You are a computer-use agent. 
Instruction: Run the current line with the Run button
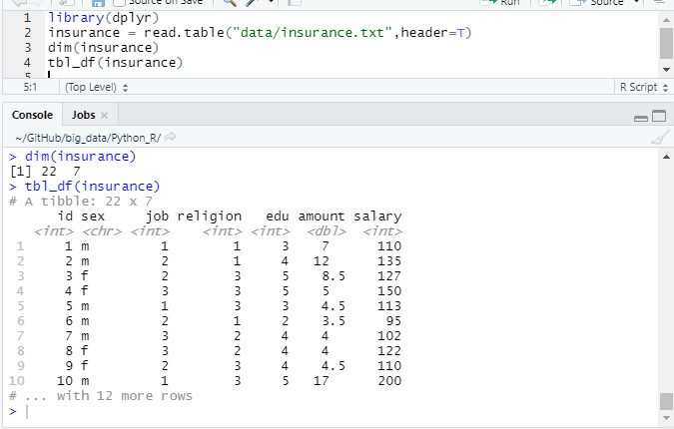point(500,2)
